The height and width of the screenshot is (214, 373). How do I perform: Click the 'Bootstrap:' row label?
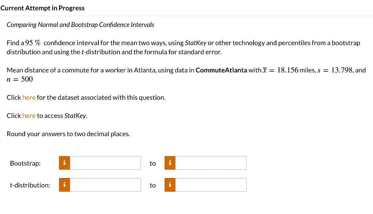pyautogui.click(x=25, y=163)
